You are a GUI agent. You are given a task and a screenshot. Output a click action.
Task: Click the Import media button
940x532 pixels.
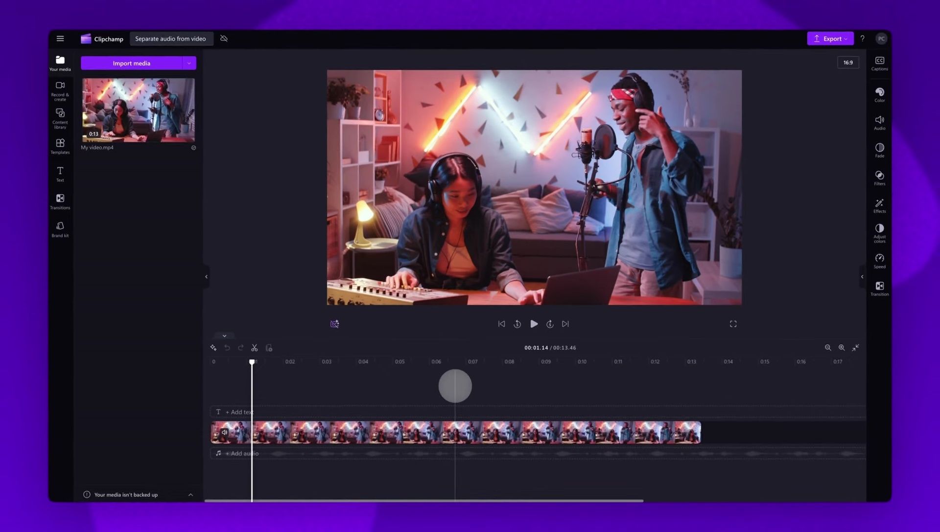pyautogui.click(x=131, y=63)
